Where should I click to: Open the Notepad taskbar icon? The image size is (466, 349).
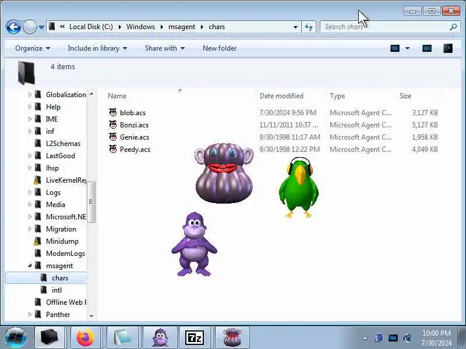[122, 337]
